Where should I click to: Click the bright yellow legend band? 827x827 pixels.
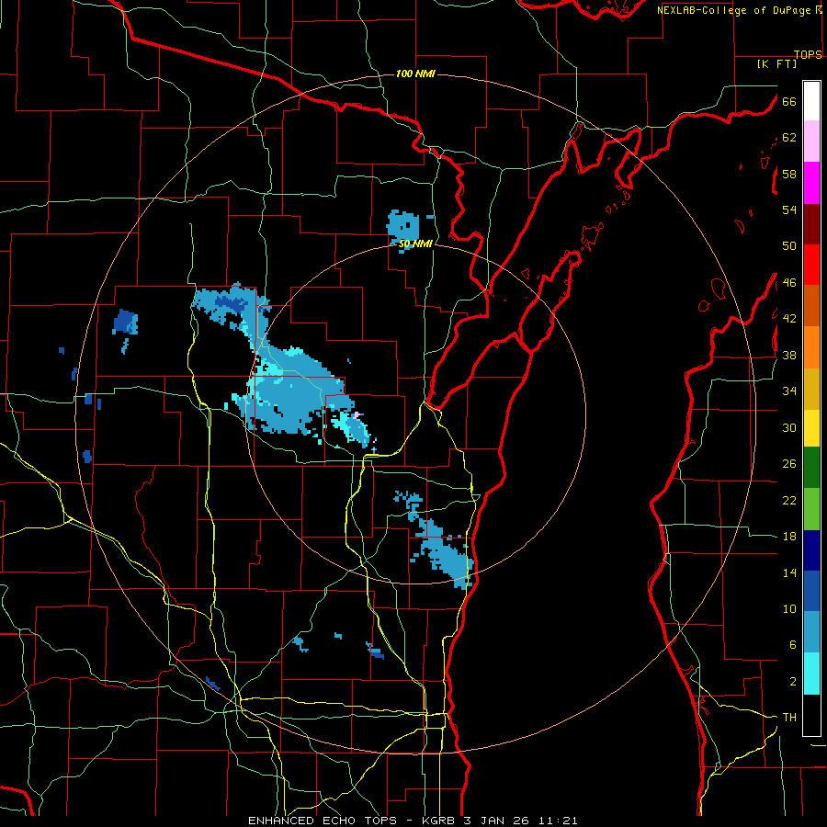point(811,427)
